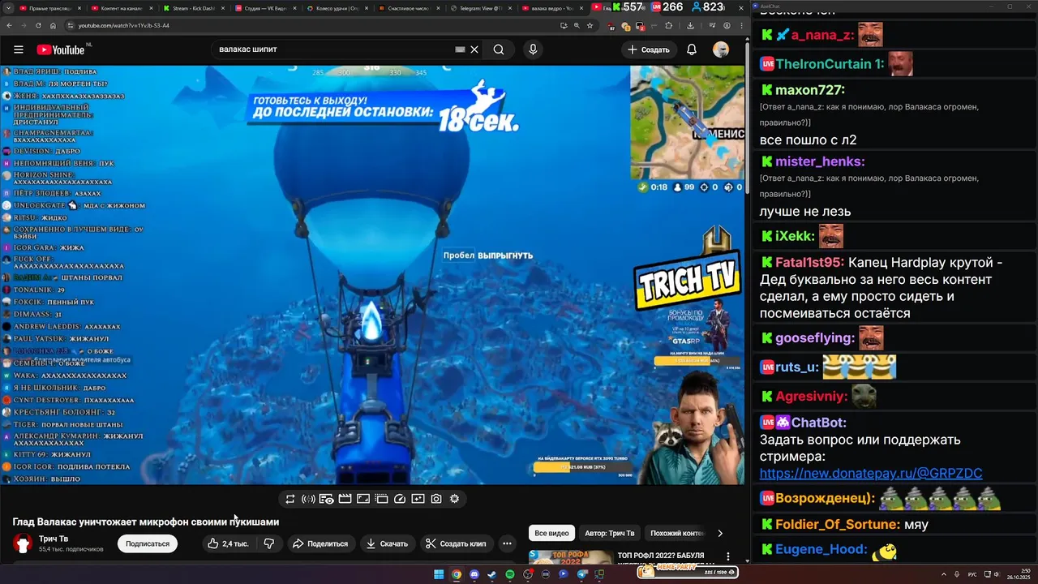1038x584 pixels.
Task: Run the search with the magnifier button
Action: [499, 49]
